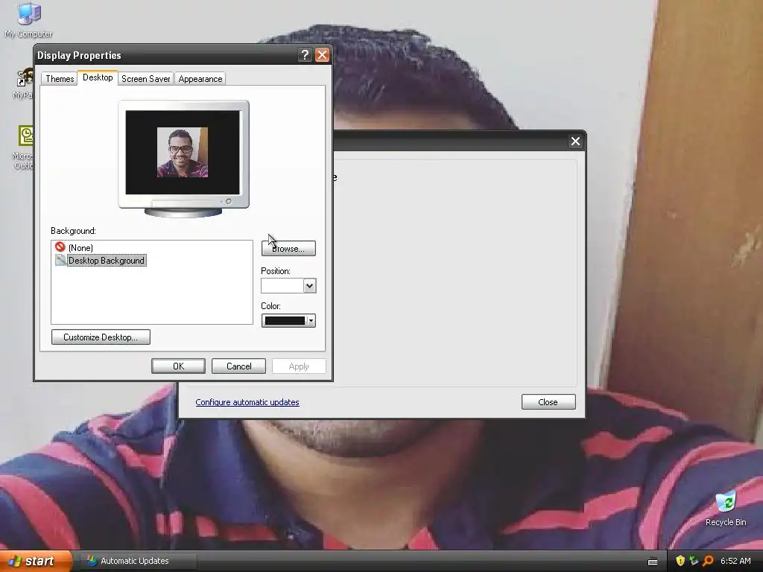Open the Appearance tab
The image size is (763, 572).
pyautogui.click(x=200, y=79)
